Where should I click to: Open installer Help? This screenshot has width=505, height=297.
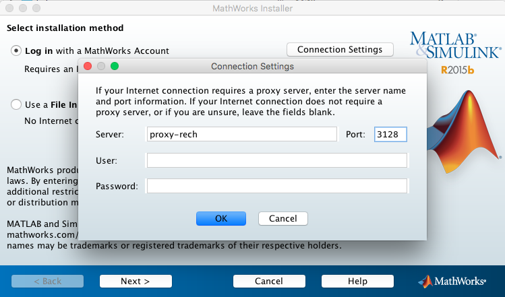pos(357,281)
